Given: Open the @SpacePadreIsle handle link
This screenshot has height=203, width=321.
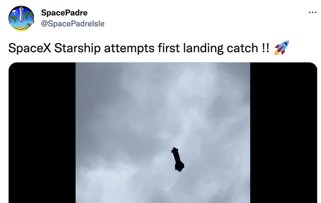Looking at the screenshot, I should [72, 23].
